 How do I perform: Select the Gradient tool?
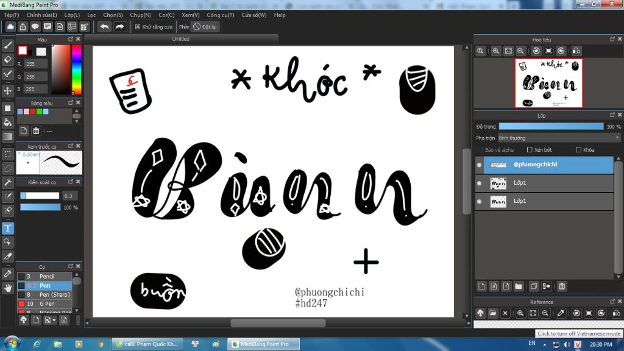[x=7, y=137]
